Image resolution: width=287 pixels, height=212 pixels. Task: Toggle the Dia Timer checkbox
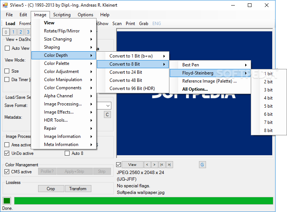[7, 80]
